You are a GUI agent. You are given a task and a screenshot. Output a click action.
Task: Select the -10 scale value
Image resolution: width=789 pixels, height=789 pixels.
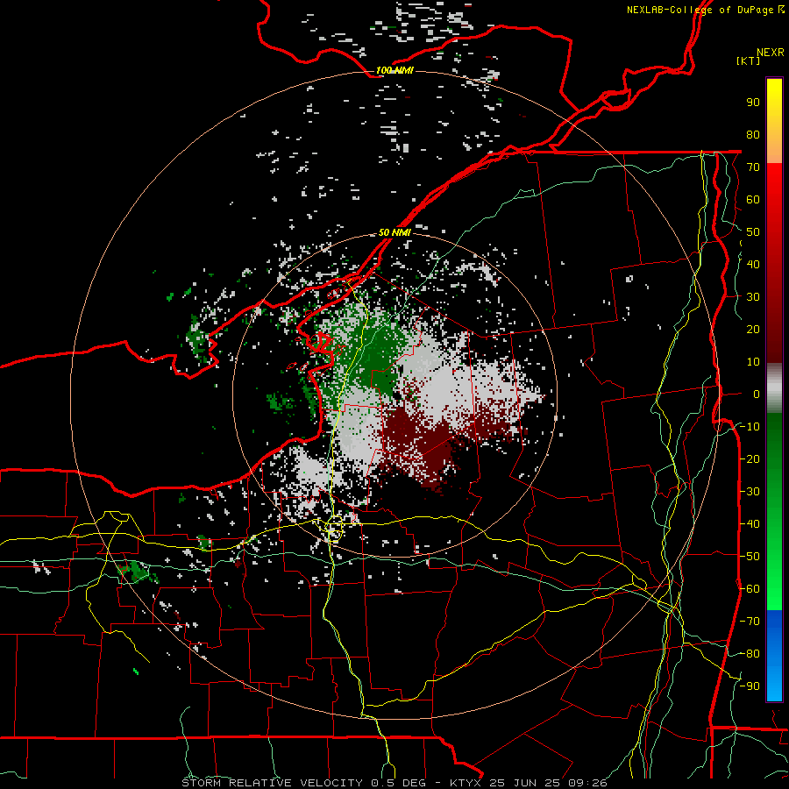coord(750,427)
